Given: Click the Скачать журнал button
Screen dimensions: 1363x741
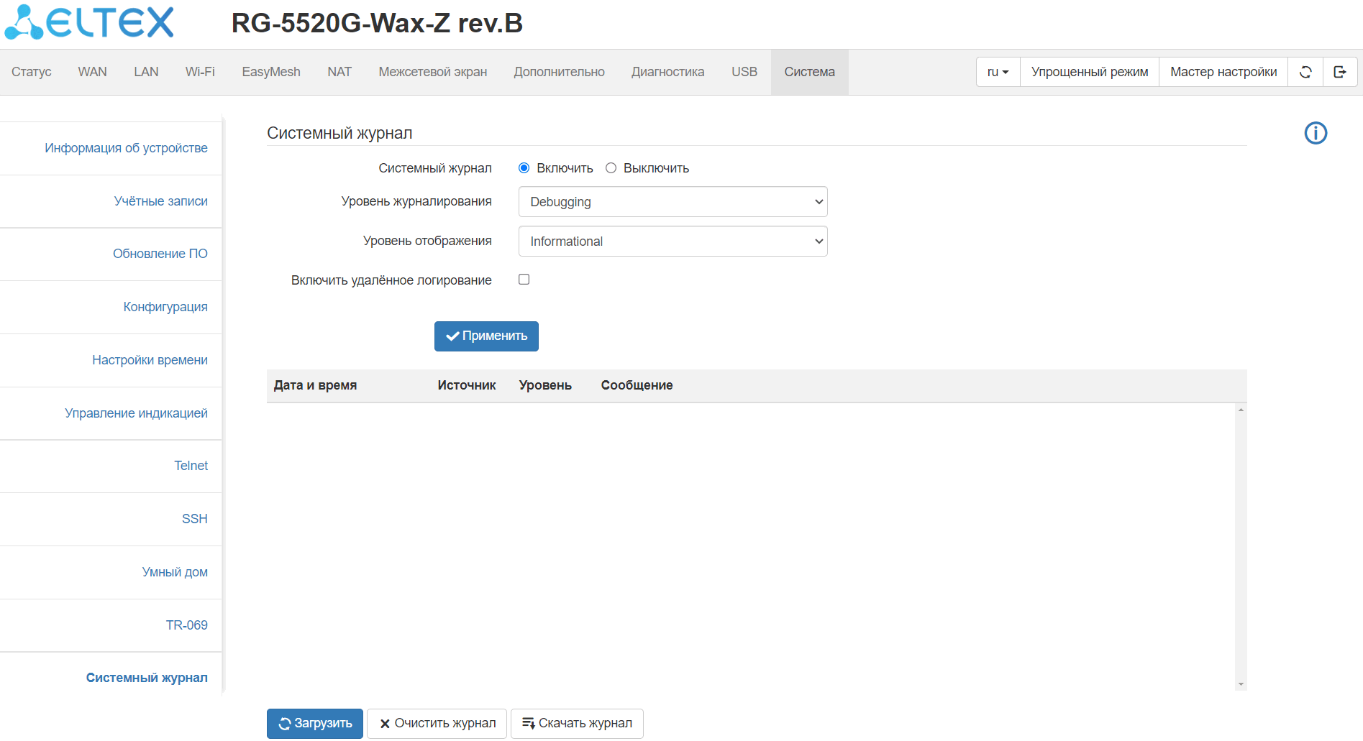Looking at the screenshot, I should pos(577,724).
